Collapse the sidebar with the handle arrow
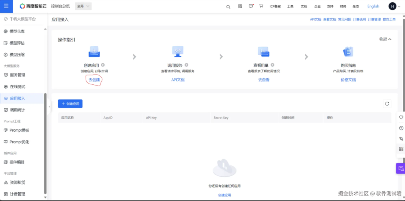Viewport: 405px width, 201px height. [49, 106]
